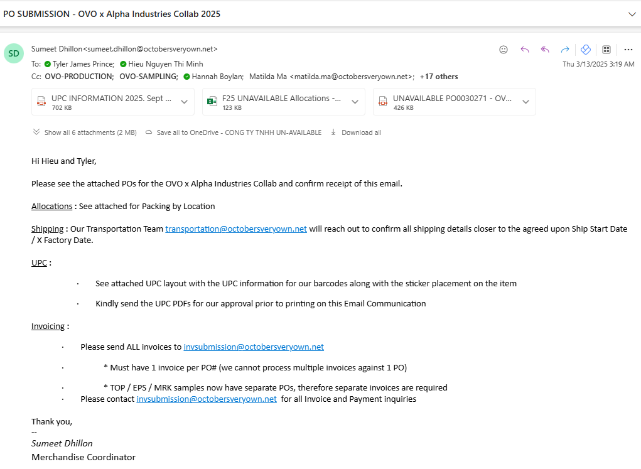Open the grid view apps icon

[606, 50]
